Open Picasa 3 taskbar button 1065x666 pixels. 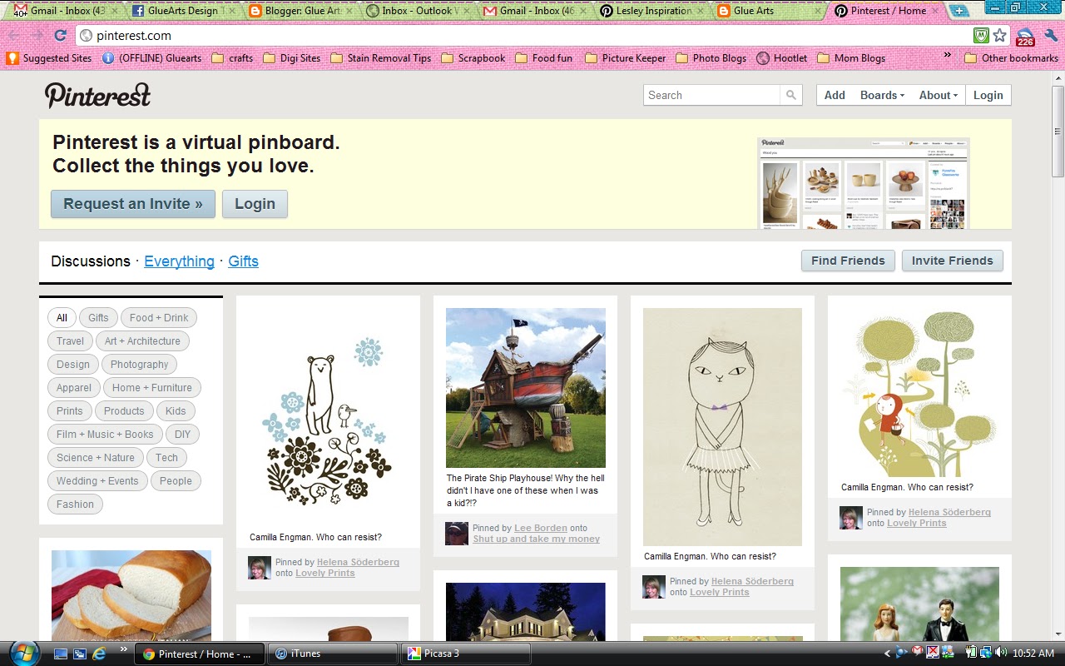pos(466,654)
